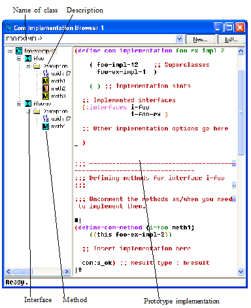Image resolution: width=251 pixels, height=308 pixels.
Task: Open the class name combo box dropdown
Action: (x=179, y=39)
